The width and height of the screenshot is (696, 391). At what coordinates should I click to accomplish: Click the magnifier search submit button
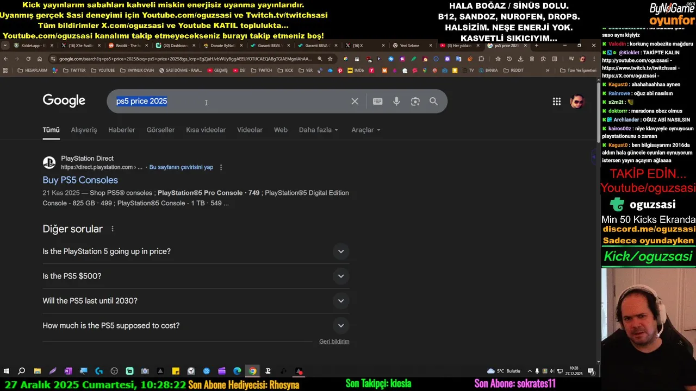[433, 102]
